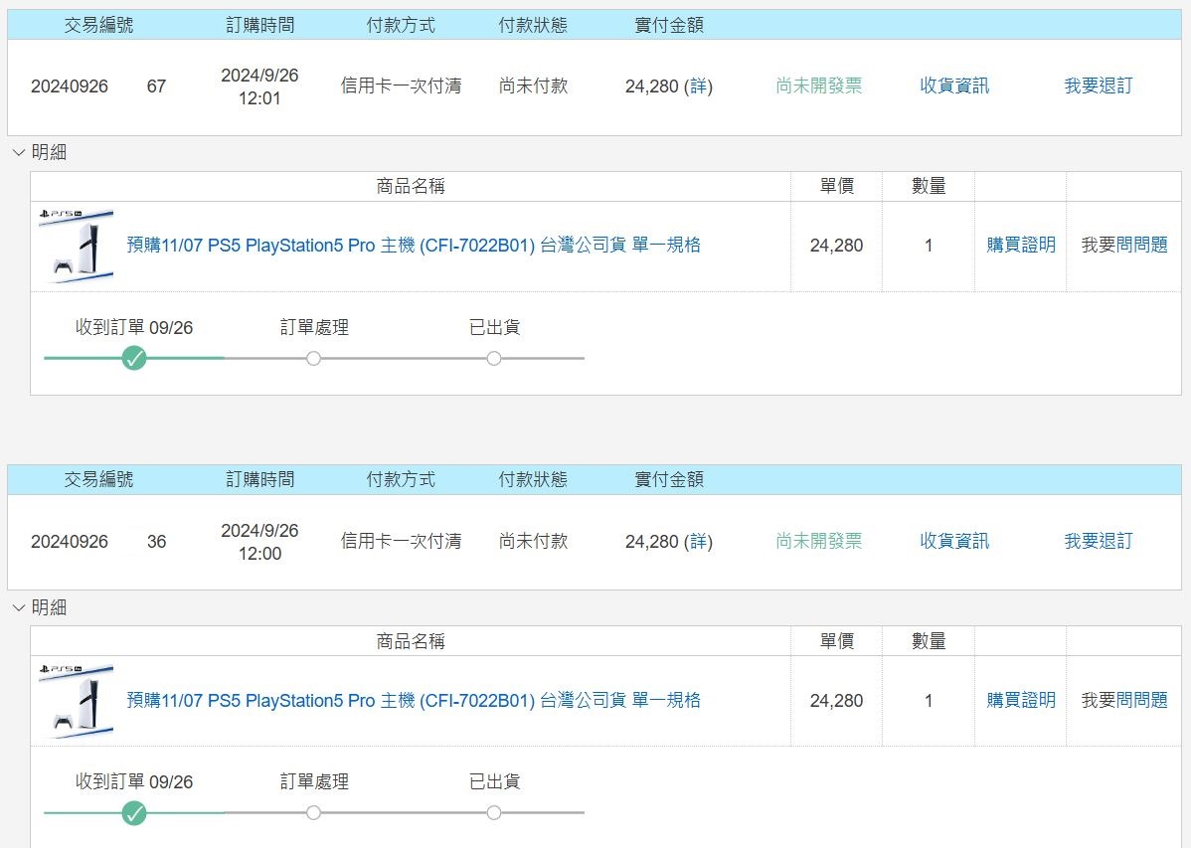The width and height of the screenshot is (1191, 848).
Task: Open 收貨資訊 for order 67
Action: click(x=954, y=85)
